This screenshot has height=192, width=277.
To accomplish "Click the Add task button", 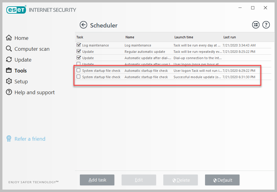I will click(x=97, y=180).
